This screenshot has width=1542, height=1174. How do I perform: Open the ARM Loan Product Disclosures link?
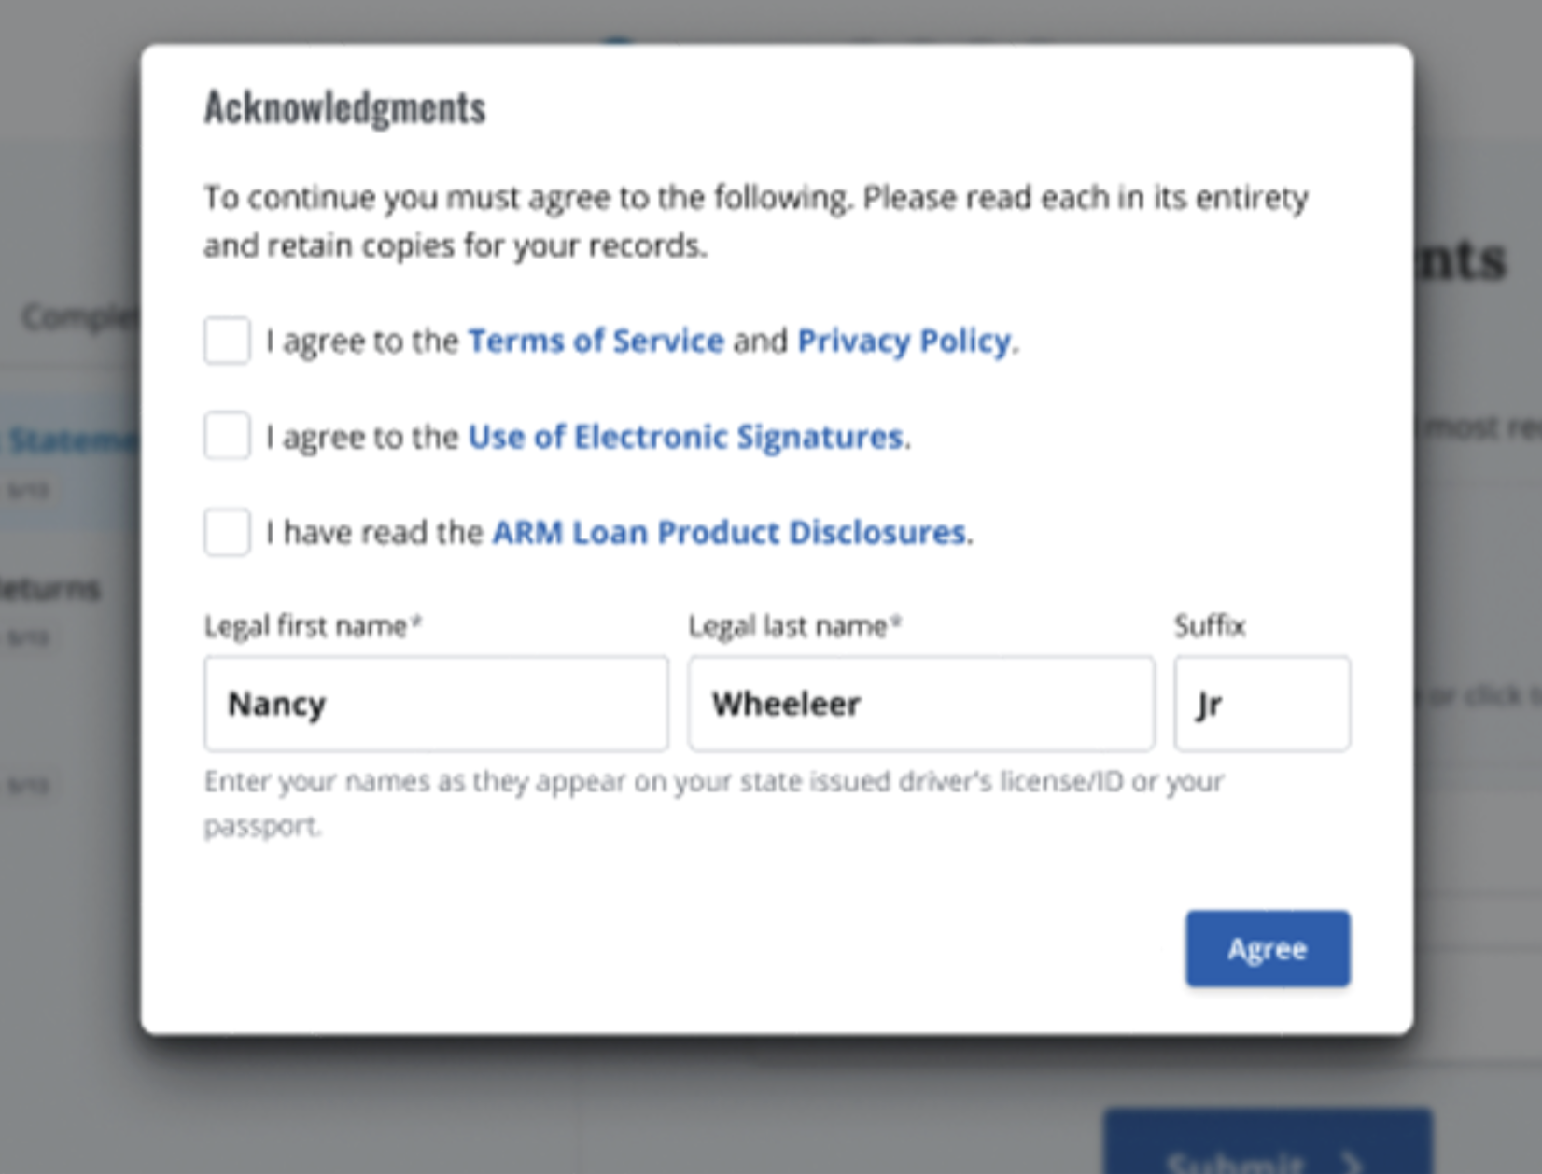pos(728,533)
